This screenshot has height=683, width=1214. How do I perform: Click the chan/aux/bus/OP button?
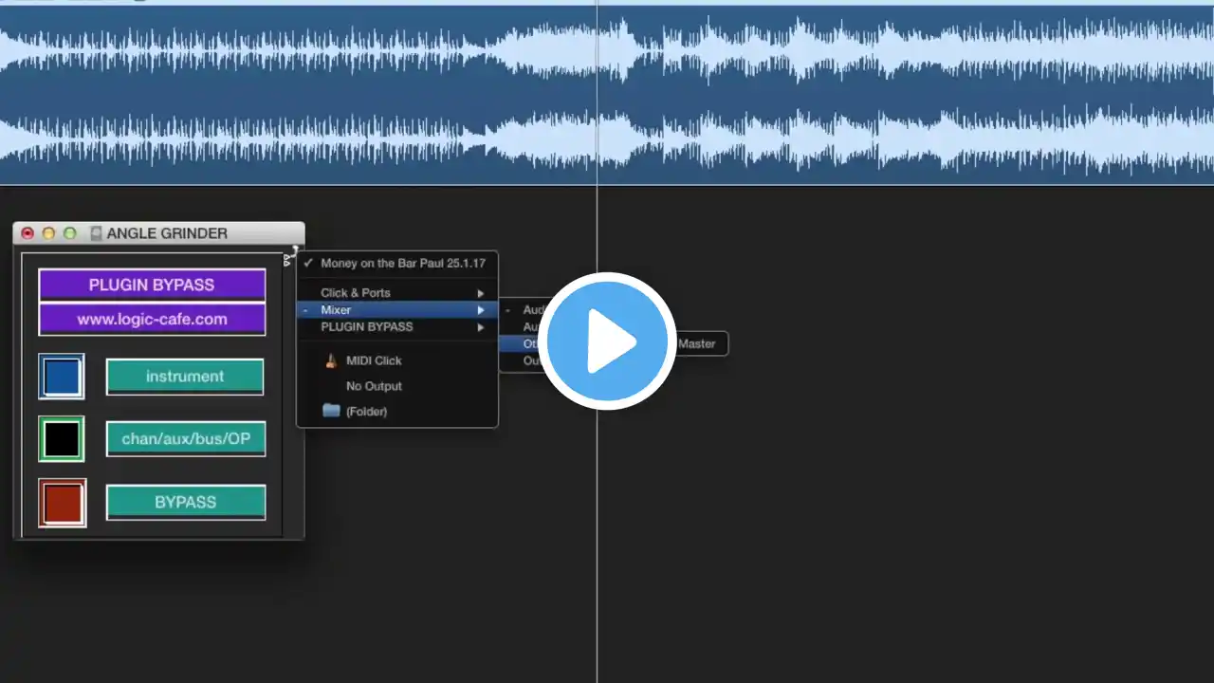click(186, 439)
